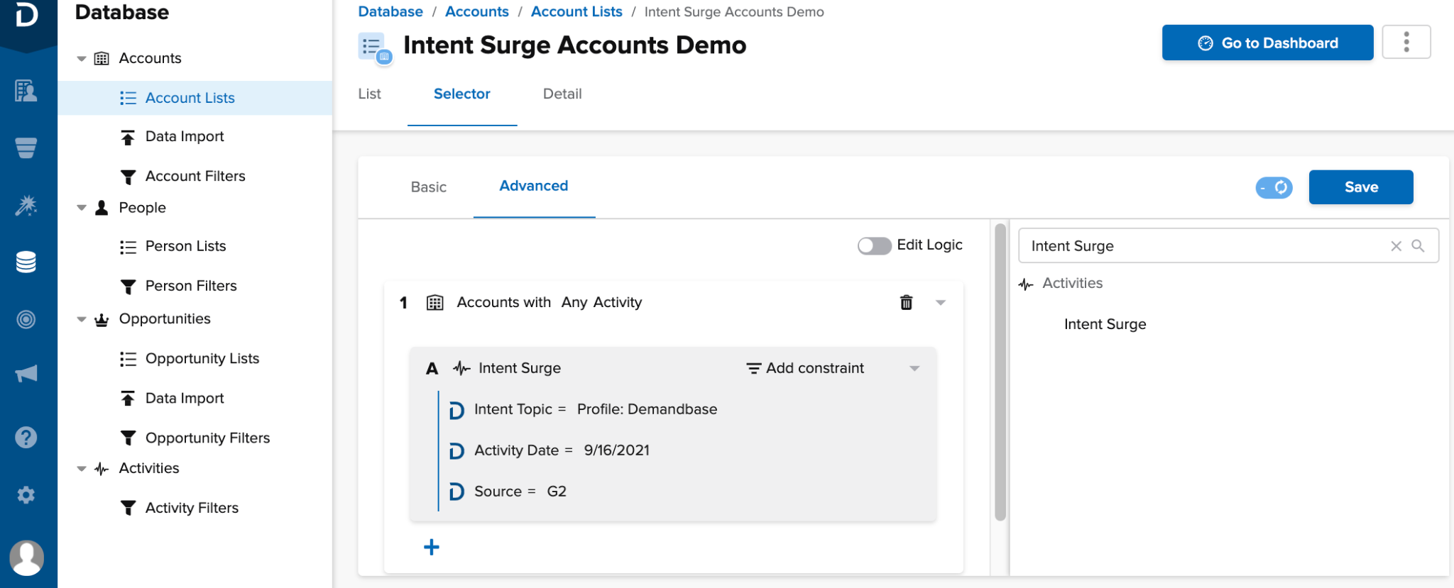1454x588 pixels.
Task: Open the help question mark icon
Action: coord(26,438)
